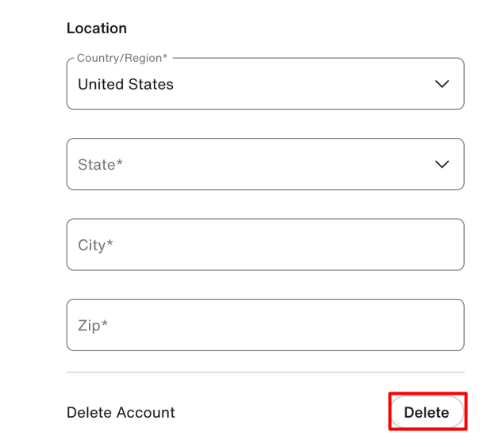Click the "Zip*" placeholder text
This screenshot has height=447, width=495.
[x=92, y=325]
